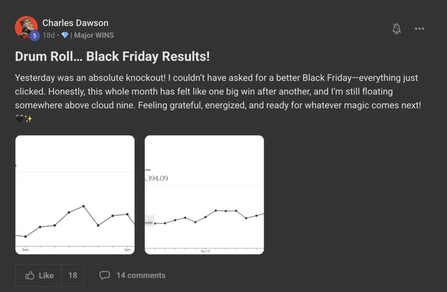Open the Major WINS category
Viewport: 447px width, 292px height.
coord(94,35)
